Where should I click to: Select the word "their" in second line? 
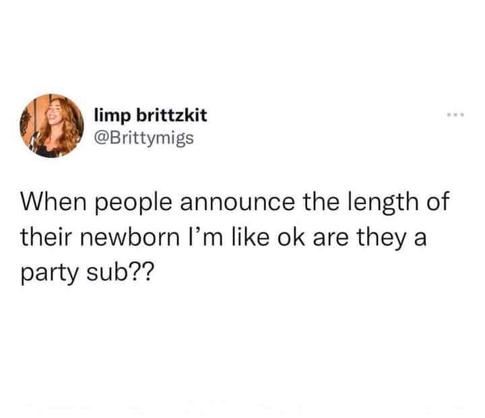coord(46,237)
